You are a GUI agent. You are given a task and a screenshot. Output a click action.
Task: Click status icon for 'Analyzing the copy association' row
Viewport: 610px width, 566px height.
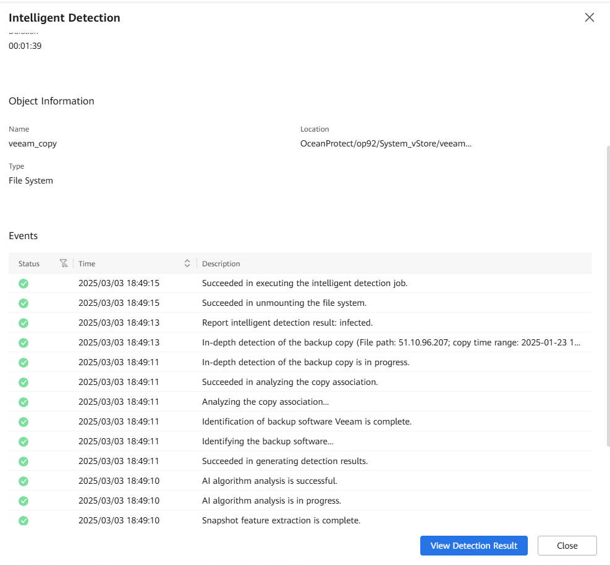point(23,402)
